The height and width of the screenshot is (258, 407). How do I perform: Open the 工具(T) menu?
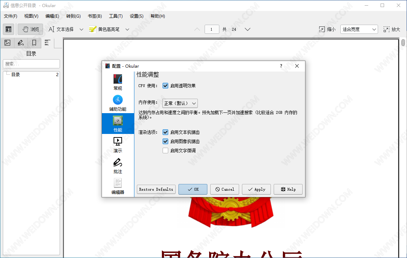pos(116,16)
